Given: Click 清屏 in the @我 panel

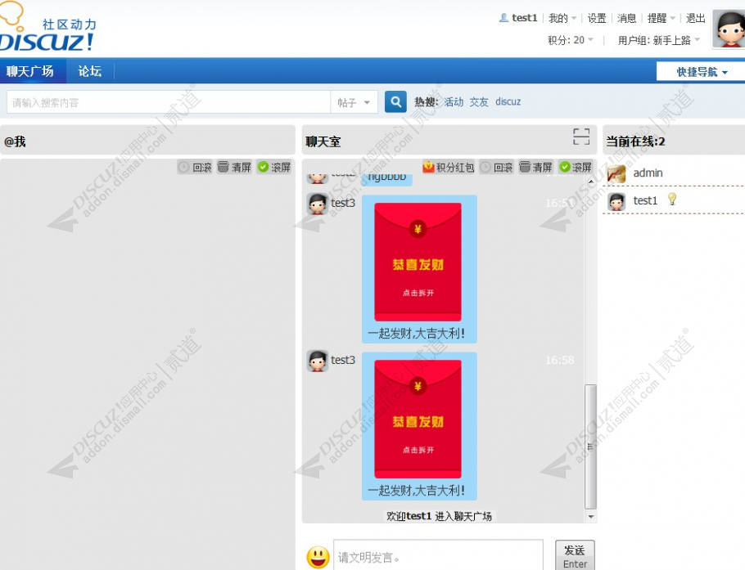Looking at the screenshot, I should pyautogui.click(x=234, y=167).
